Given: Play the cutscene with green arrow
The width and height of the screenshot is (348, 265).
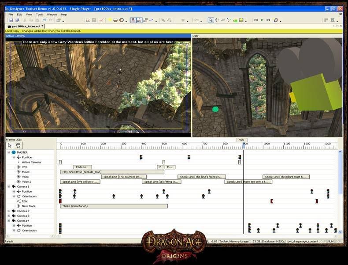Looking at the screenshot, I should coord(262,20).
